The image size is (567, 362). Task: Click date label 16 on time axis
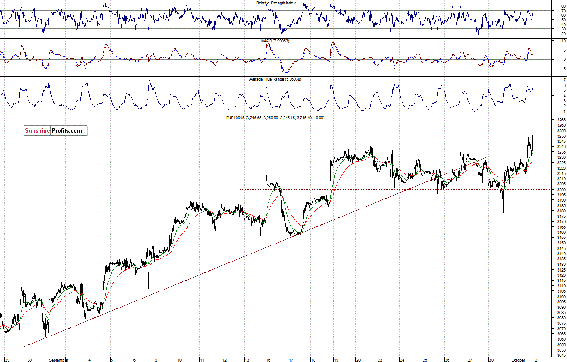268,360
